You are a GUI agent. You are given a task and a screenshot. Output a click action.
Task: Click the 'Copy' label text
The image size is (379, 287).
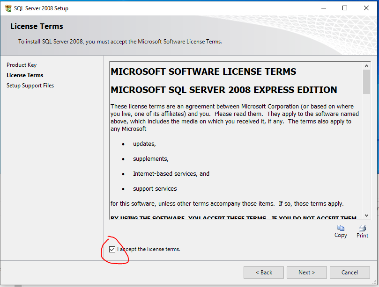pos(341,236)
